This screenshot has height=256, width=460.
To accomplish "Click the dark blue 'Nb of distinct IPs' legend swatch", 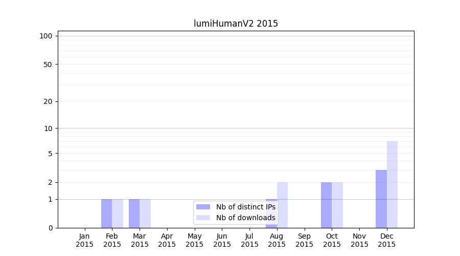I will (203, 207).
